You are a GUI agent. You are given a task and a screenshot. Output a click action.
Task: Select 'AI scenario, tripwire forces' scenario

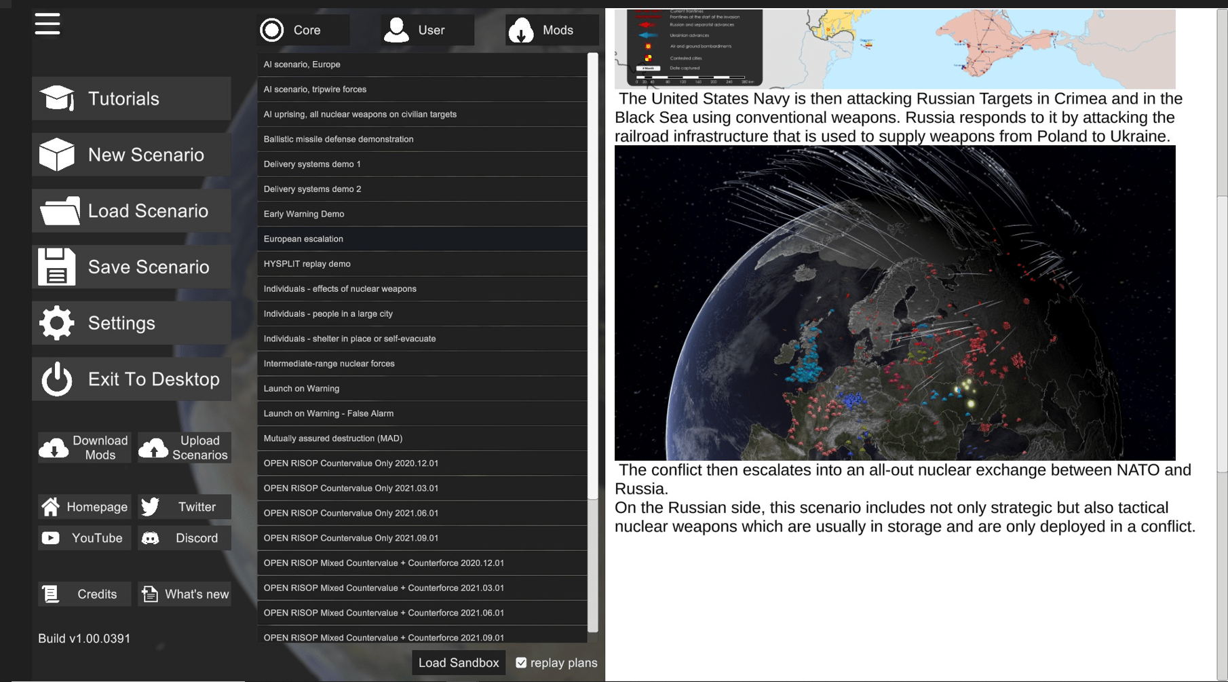(422, 90)
